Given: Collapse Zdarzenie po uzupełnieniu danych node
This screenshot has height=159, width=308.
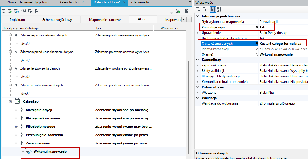Looking at the screenshot, I should (10, 35).
